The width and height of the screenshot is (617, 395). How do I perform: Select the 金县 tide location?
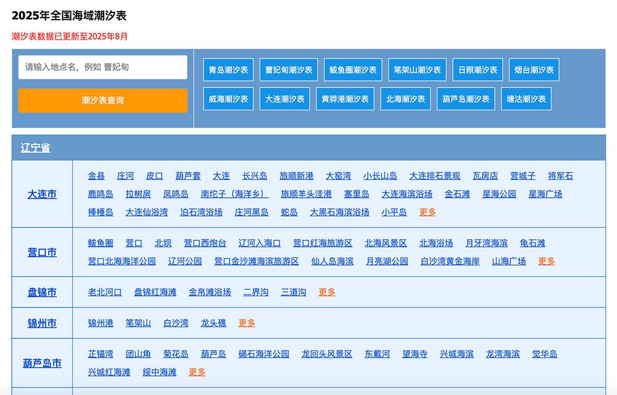click(96, 176)
